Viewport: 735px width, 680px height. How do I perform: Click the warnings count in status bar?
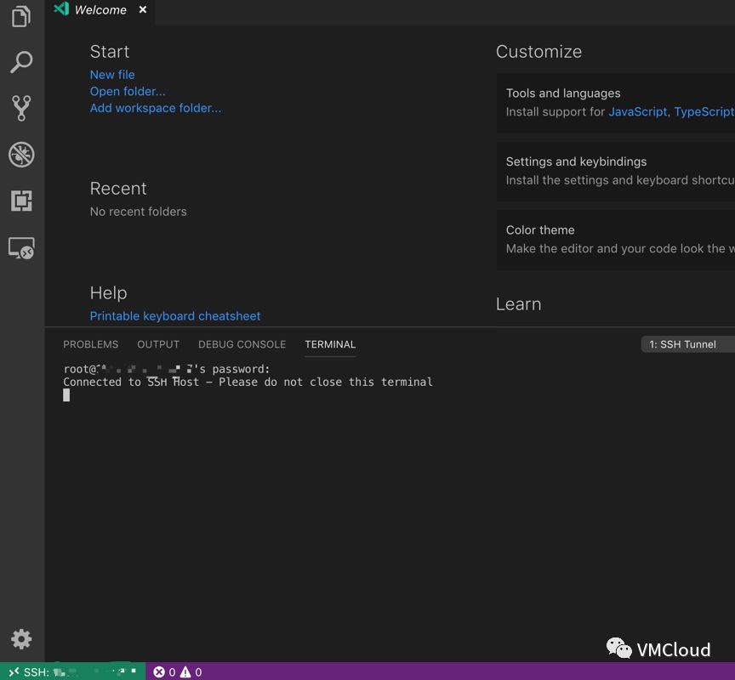tap(191, 672)
